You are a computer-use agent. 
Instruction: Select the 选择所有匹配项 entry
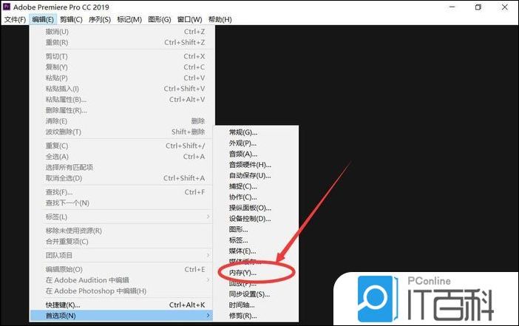(x=121, y=168)
